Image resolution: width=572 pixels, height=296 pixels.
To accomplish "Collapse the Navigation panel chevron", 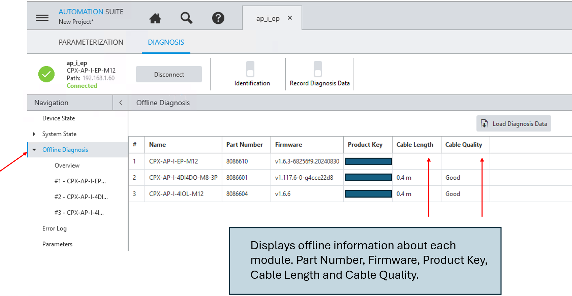I will click(x=120, y=103).
